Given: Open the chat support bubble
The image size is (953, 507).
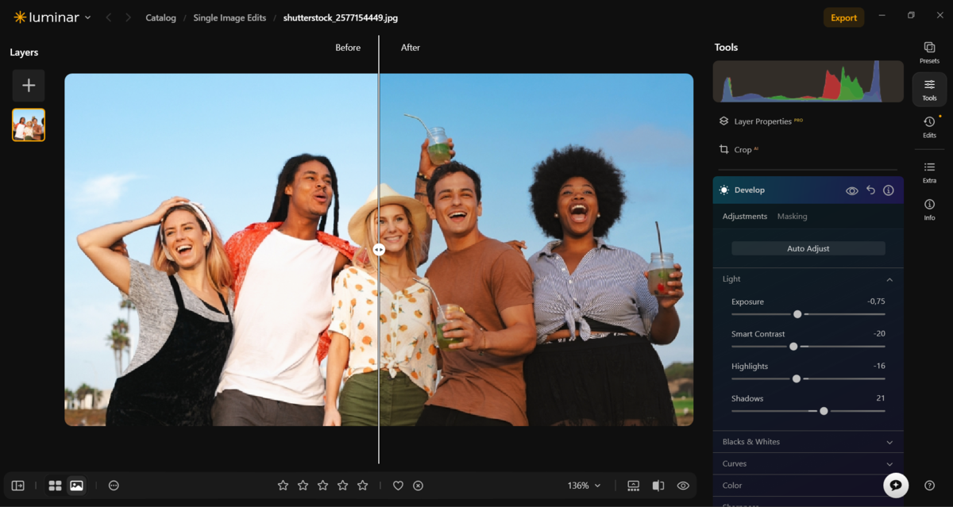Looking at the screenshot, I should click(896, 485).
